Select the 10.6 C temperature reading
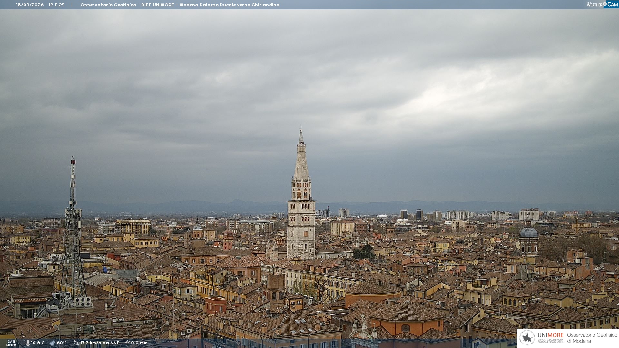Image resolution: width=619 pixels, height=348 pixels. tap(38, 343)
